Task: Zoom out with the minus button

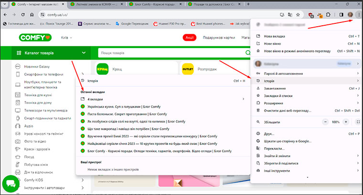Action: [x=325, y=122]
